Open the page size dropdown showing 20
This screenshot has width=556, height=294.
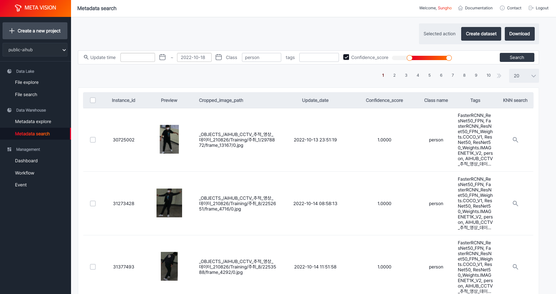pos(524,76)
